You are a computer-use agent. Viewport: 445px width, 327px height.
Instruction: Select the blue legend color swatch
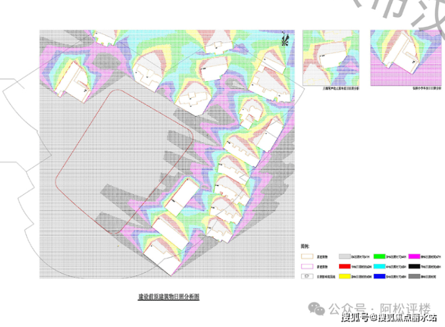coord(379,276)
